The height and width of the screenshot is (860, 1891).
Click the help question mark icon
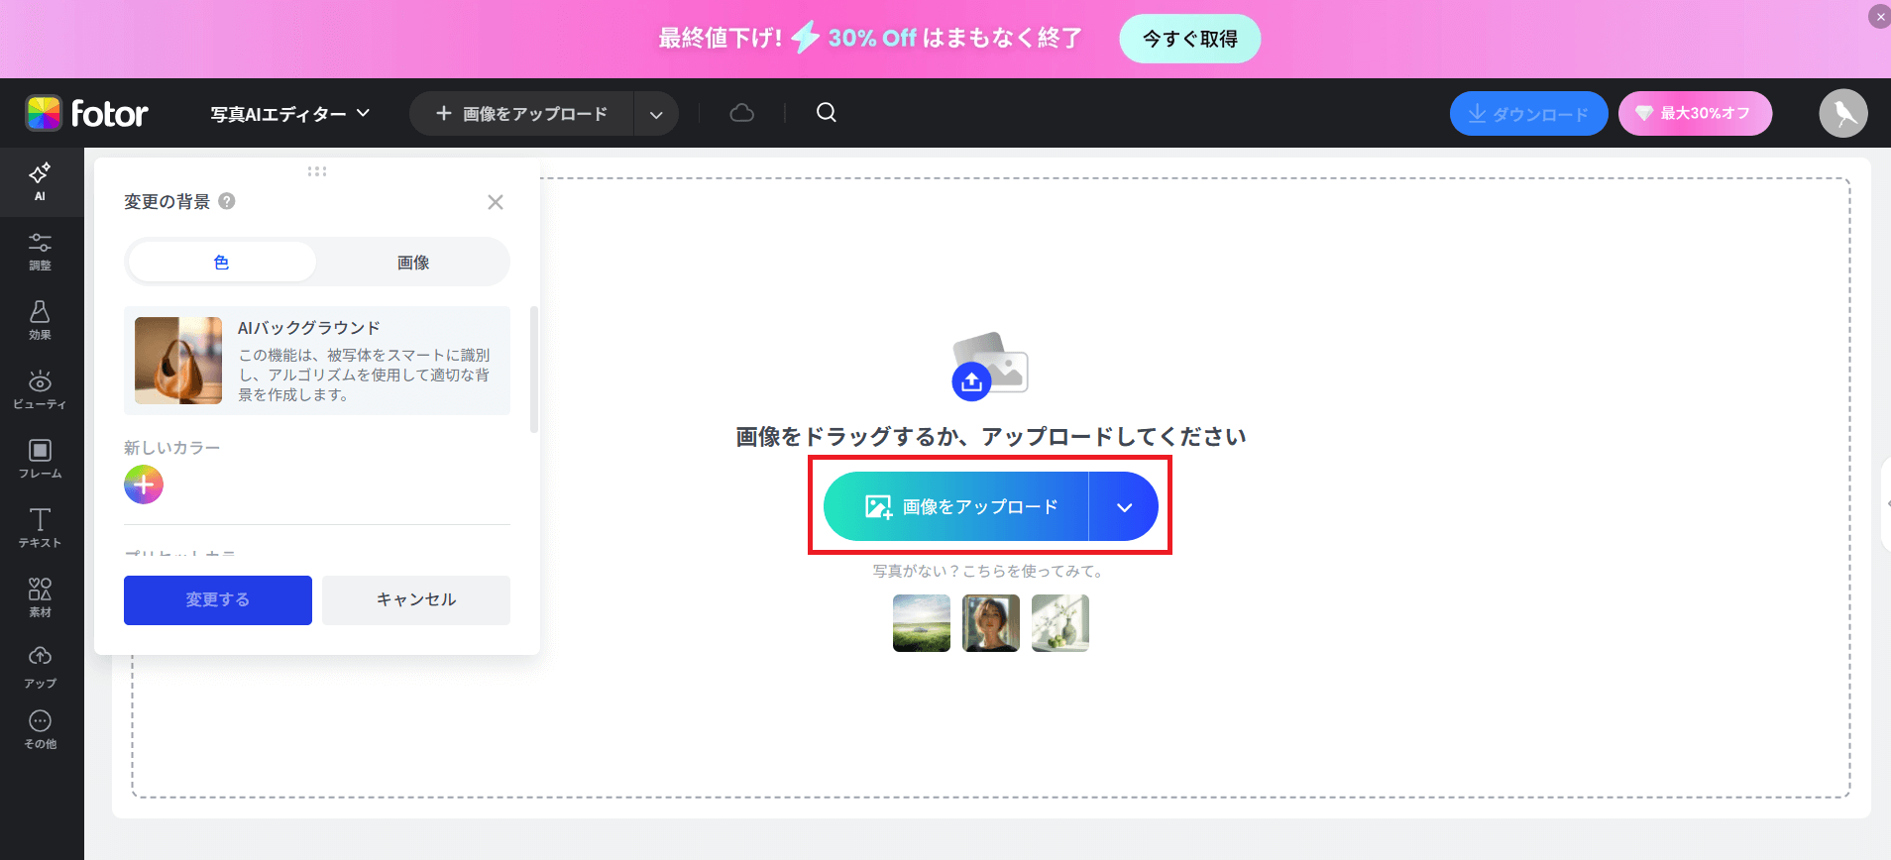coord(227,201)
